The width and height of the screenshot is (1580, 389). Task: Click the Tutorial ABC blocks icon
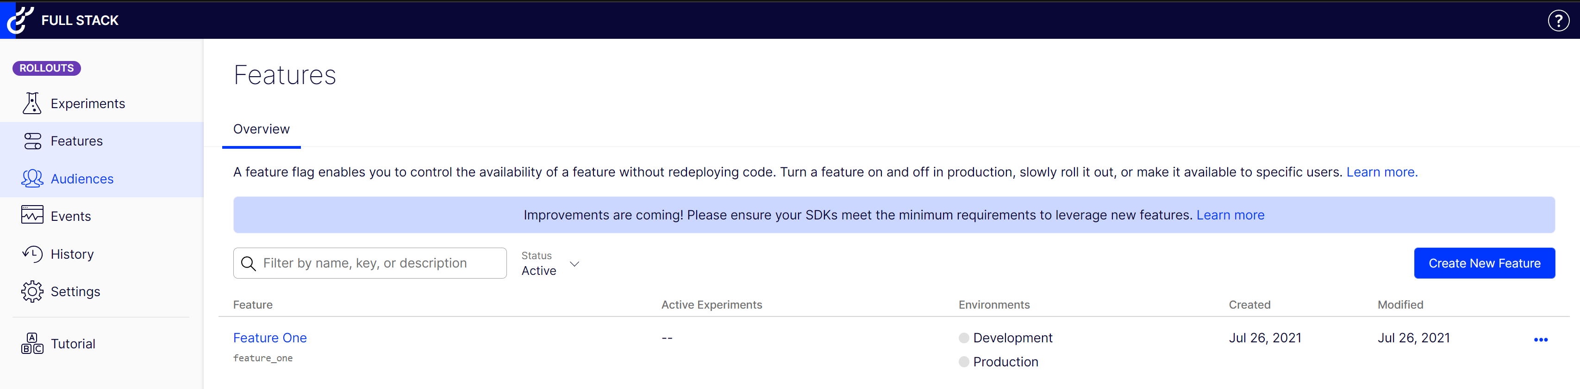pyautogui.click(x=32, y=344)
